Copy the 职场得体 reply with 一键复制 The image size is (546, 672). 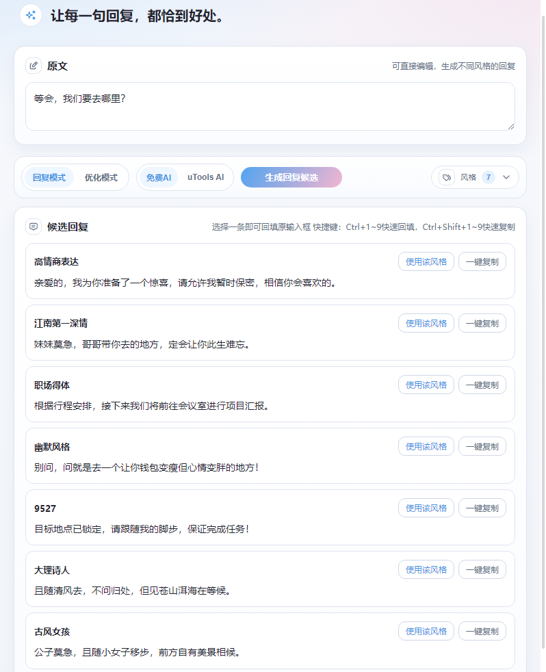coord(482,385)
